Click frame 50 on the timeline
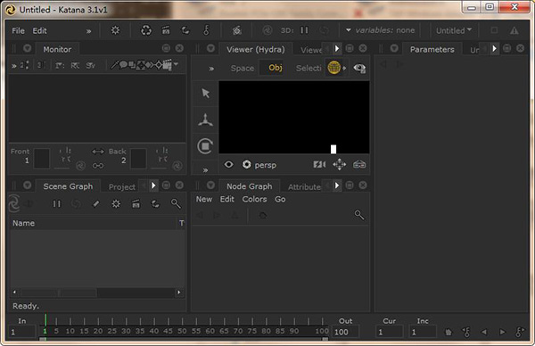The height and width of the screenshot is (346, 535). pyautogui.click(x=182, y=331)
